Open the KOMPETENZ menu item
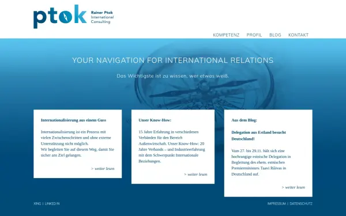Image resolution: width=346 pixels, height=216 pixels. click(x=226, y=35)
